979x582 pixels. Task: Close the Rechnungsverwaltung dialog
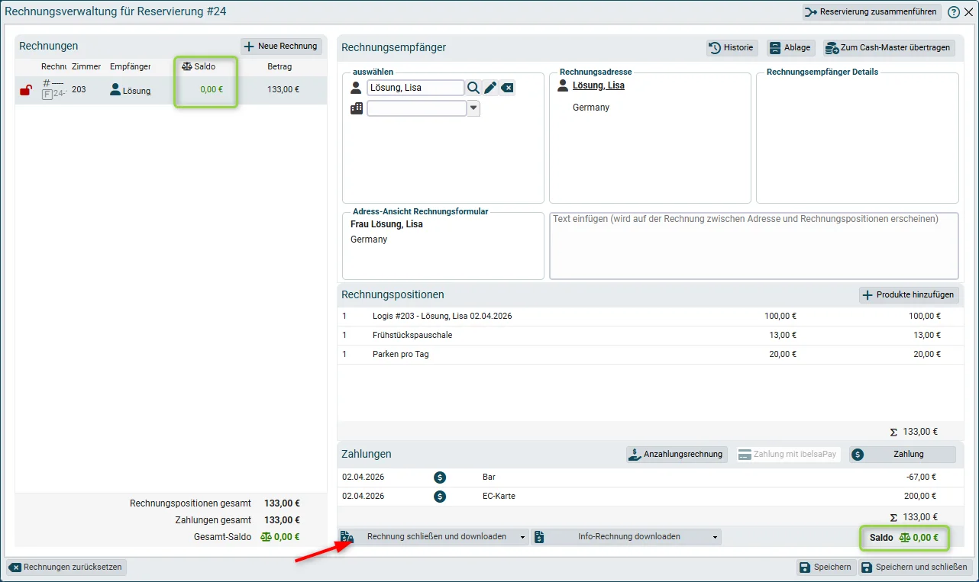968,12
